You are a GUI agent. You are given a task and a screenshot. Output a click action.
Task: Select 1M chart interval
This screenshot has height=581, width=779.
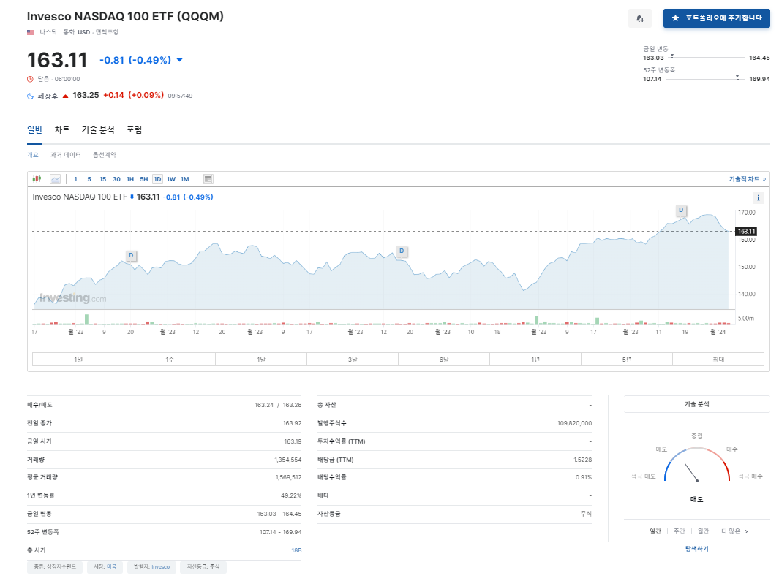[185, 179]
